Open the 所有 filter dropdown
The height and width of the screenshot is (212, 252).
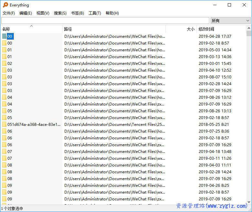tap(230, 21)
